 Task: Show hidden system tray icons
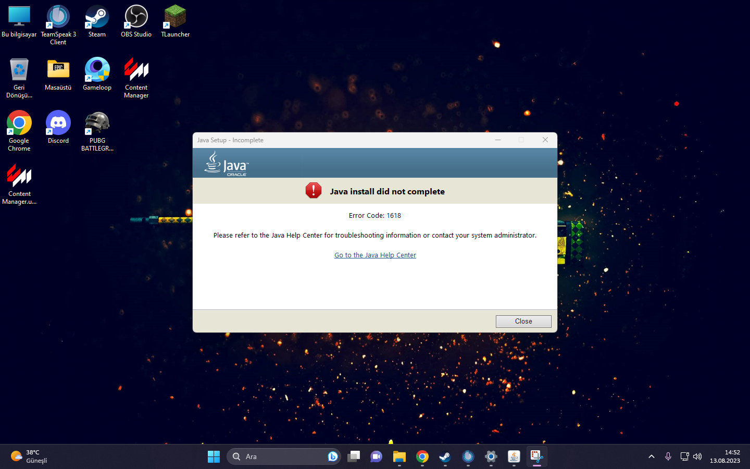(652, 456)
